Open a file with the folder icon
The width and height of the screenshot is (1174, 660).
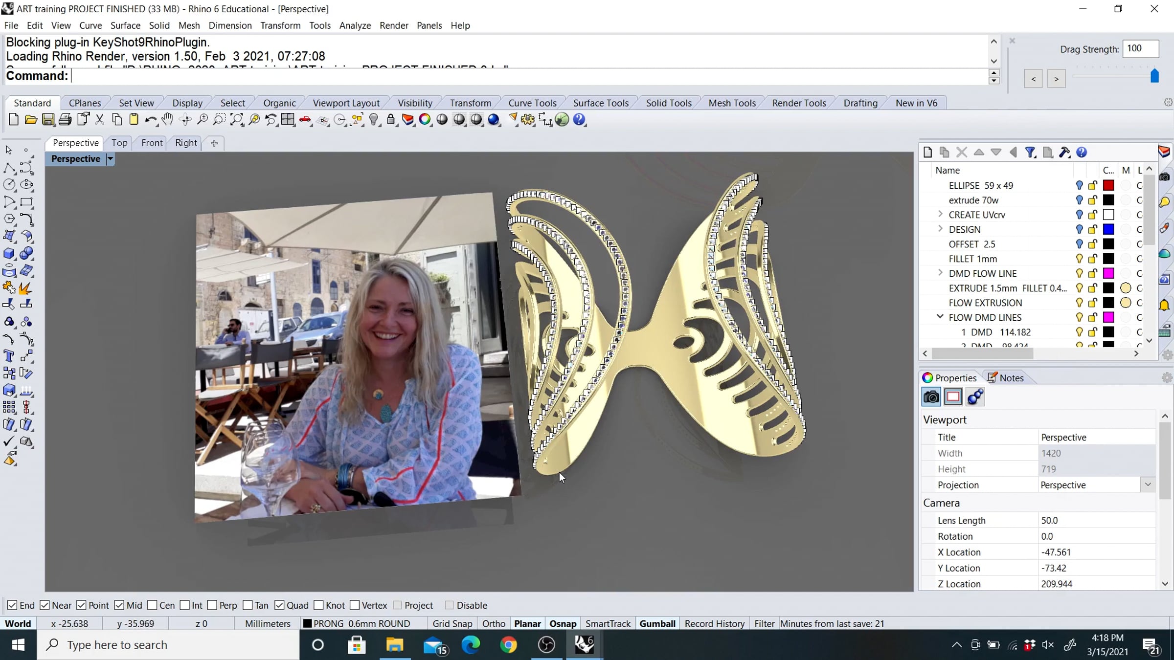(31, 120)
